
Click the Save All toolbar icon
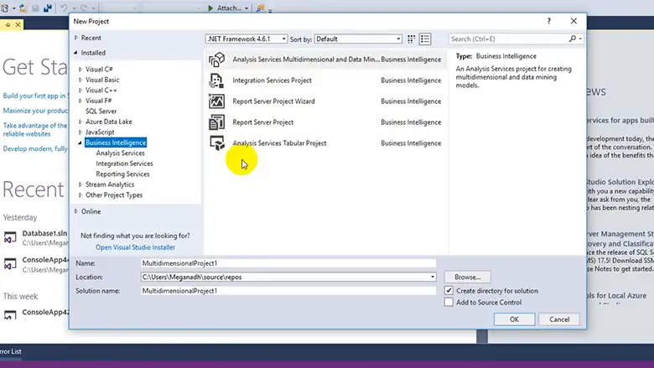coord(48,8)
